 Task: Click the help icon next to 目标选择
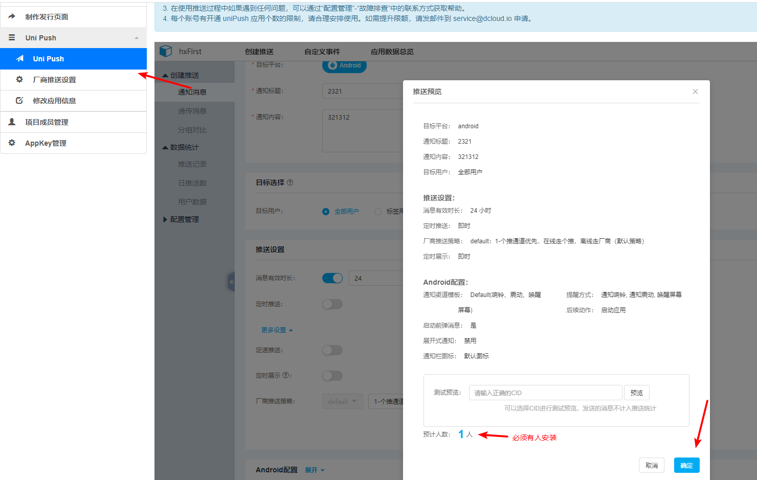coord(290,182)
